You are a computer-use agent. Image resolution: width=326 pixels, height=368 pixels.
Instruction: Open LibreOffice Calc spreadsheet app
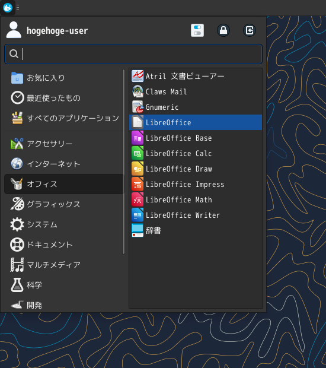[196, 153]
